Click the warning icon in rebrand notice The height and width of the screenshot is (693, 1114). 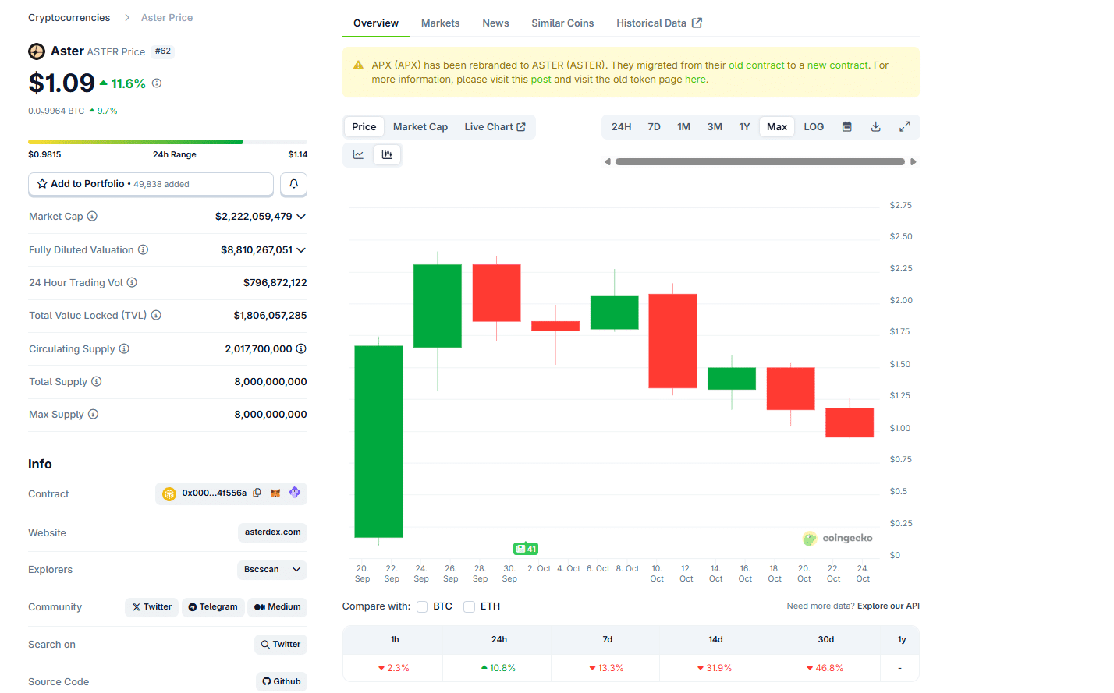(358, 65)
